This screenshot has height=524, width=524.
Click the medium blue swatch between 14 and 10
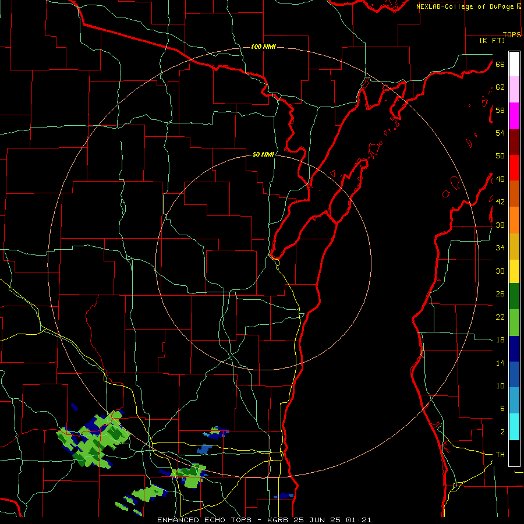(514, 374)
